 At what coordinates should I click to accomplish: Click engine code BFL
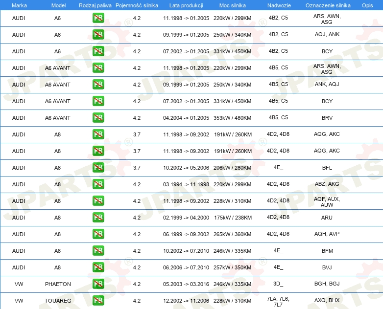[x=327, y=168]
